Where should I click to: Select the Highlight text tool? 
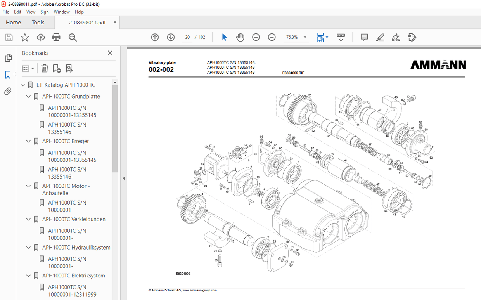[x=380, y=37]
